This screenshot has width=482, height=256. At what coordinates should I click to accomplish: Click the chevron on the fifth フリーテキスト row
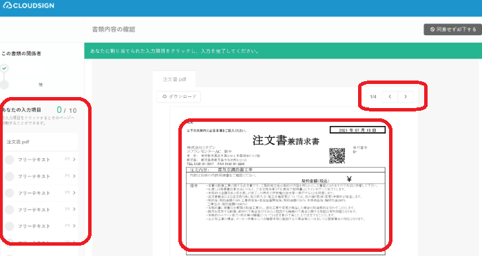click(x=74, y=226)
